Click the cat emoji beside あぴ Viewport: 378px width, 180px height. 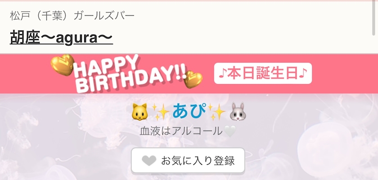139,112
